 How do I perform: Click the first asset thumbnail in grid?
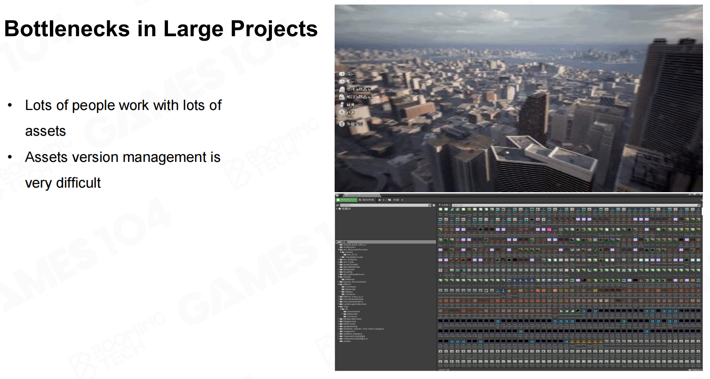point(441,210)
